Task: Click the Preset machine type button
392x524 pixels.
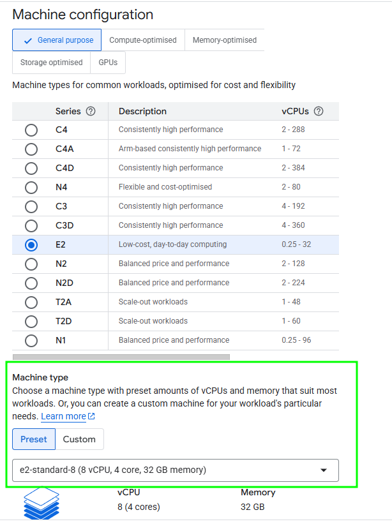Action: pos(34,439)
